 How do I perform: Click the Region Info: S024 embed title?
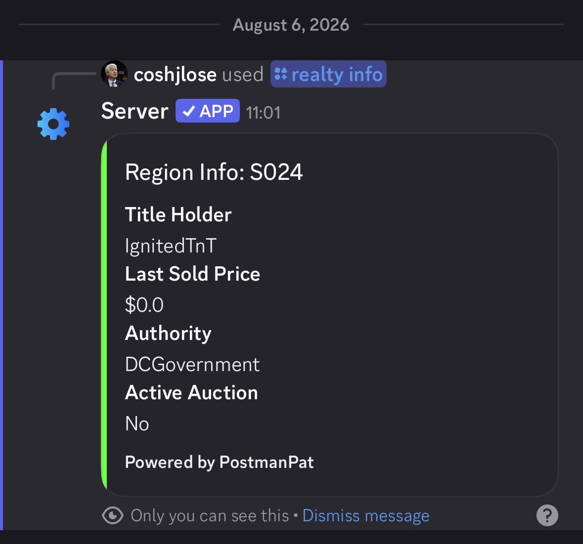point(214,172)
